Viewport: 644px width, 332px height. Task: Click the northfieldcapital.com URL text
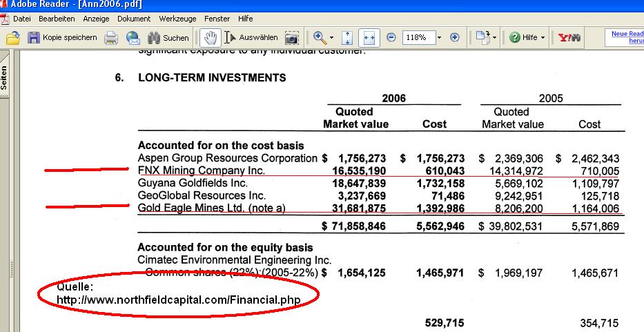tap(179, 300)
